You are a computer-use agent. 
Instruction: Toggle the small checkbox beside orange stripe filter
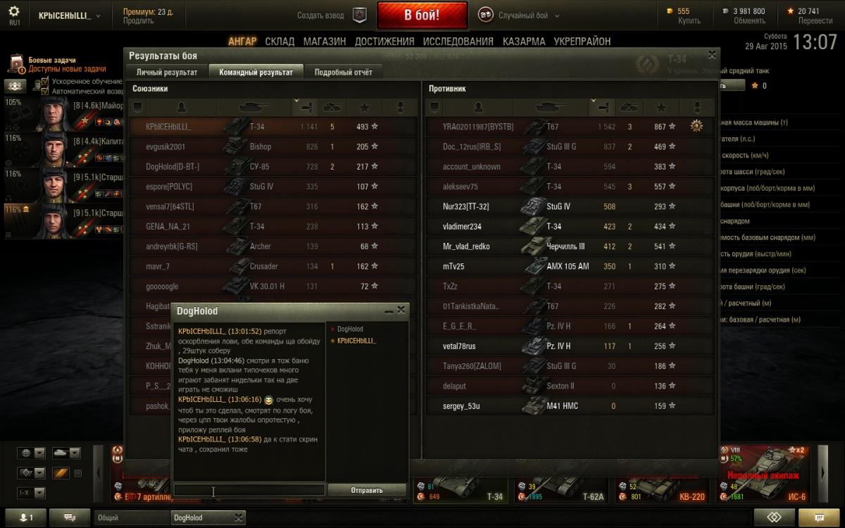click(78, 473)
